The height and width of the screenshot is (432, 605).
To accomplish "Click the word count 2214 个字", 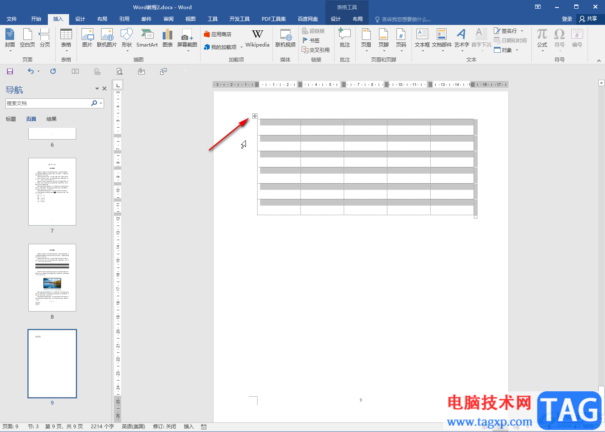I will tap(102, 427).
